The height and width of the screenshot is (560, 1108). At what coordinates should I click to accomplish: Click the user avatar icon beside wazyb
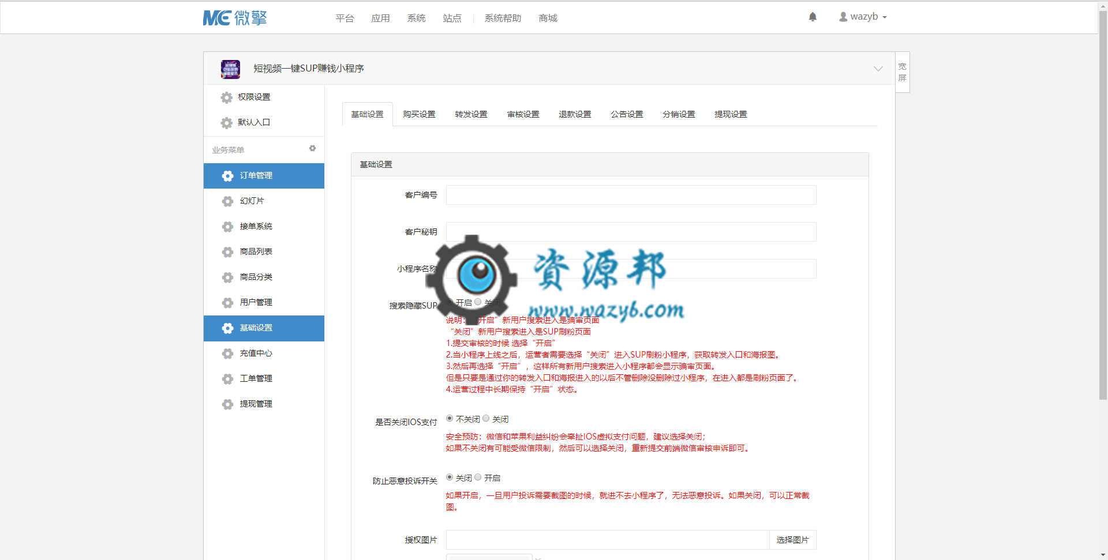tap(843, 17)
